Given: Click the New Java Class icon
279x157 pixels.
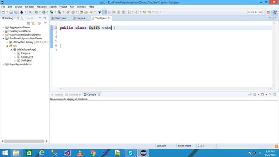Looking at the screenshot, I should tap(73, 12).
